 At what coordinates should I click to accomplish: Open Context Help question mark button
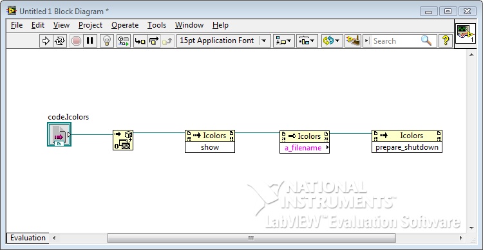tap(446, 41)
